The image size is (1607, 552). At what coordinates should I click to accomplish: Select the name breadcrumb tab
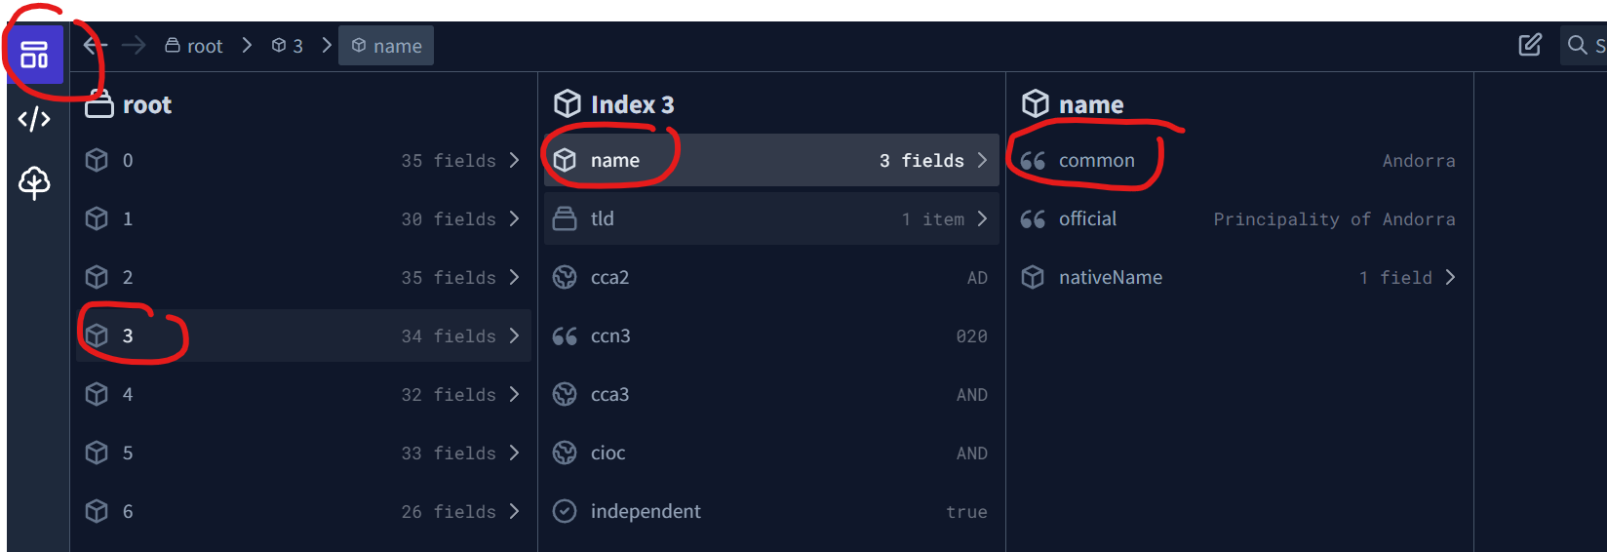coord(386,46)
